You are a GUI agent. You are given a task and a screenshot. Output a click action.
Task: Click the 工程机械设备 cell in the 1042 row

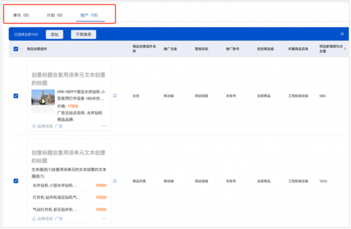coord(298,181)
